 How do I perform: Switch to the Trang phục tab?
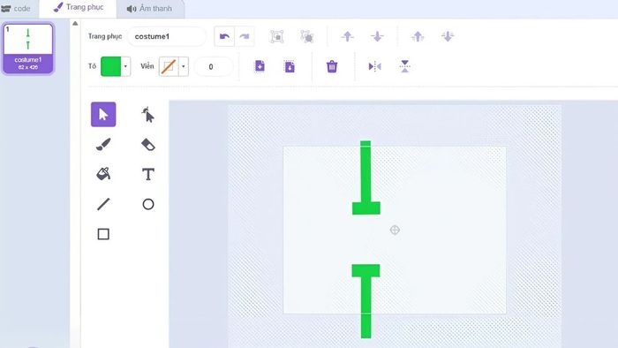[79, 7]
